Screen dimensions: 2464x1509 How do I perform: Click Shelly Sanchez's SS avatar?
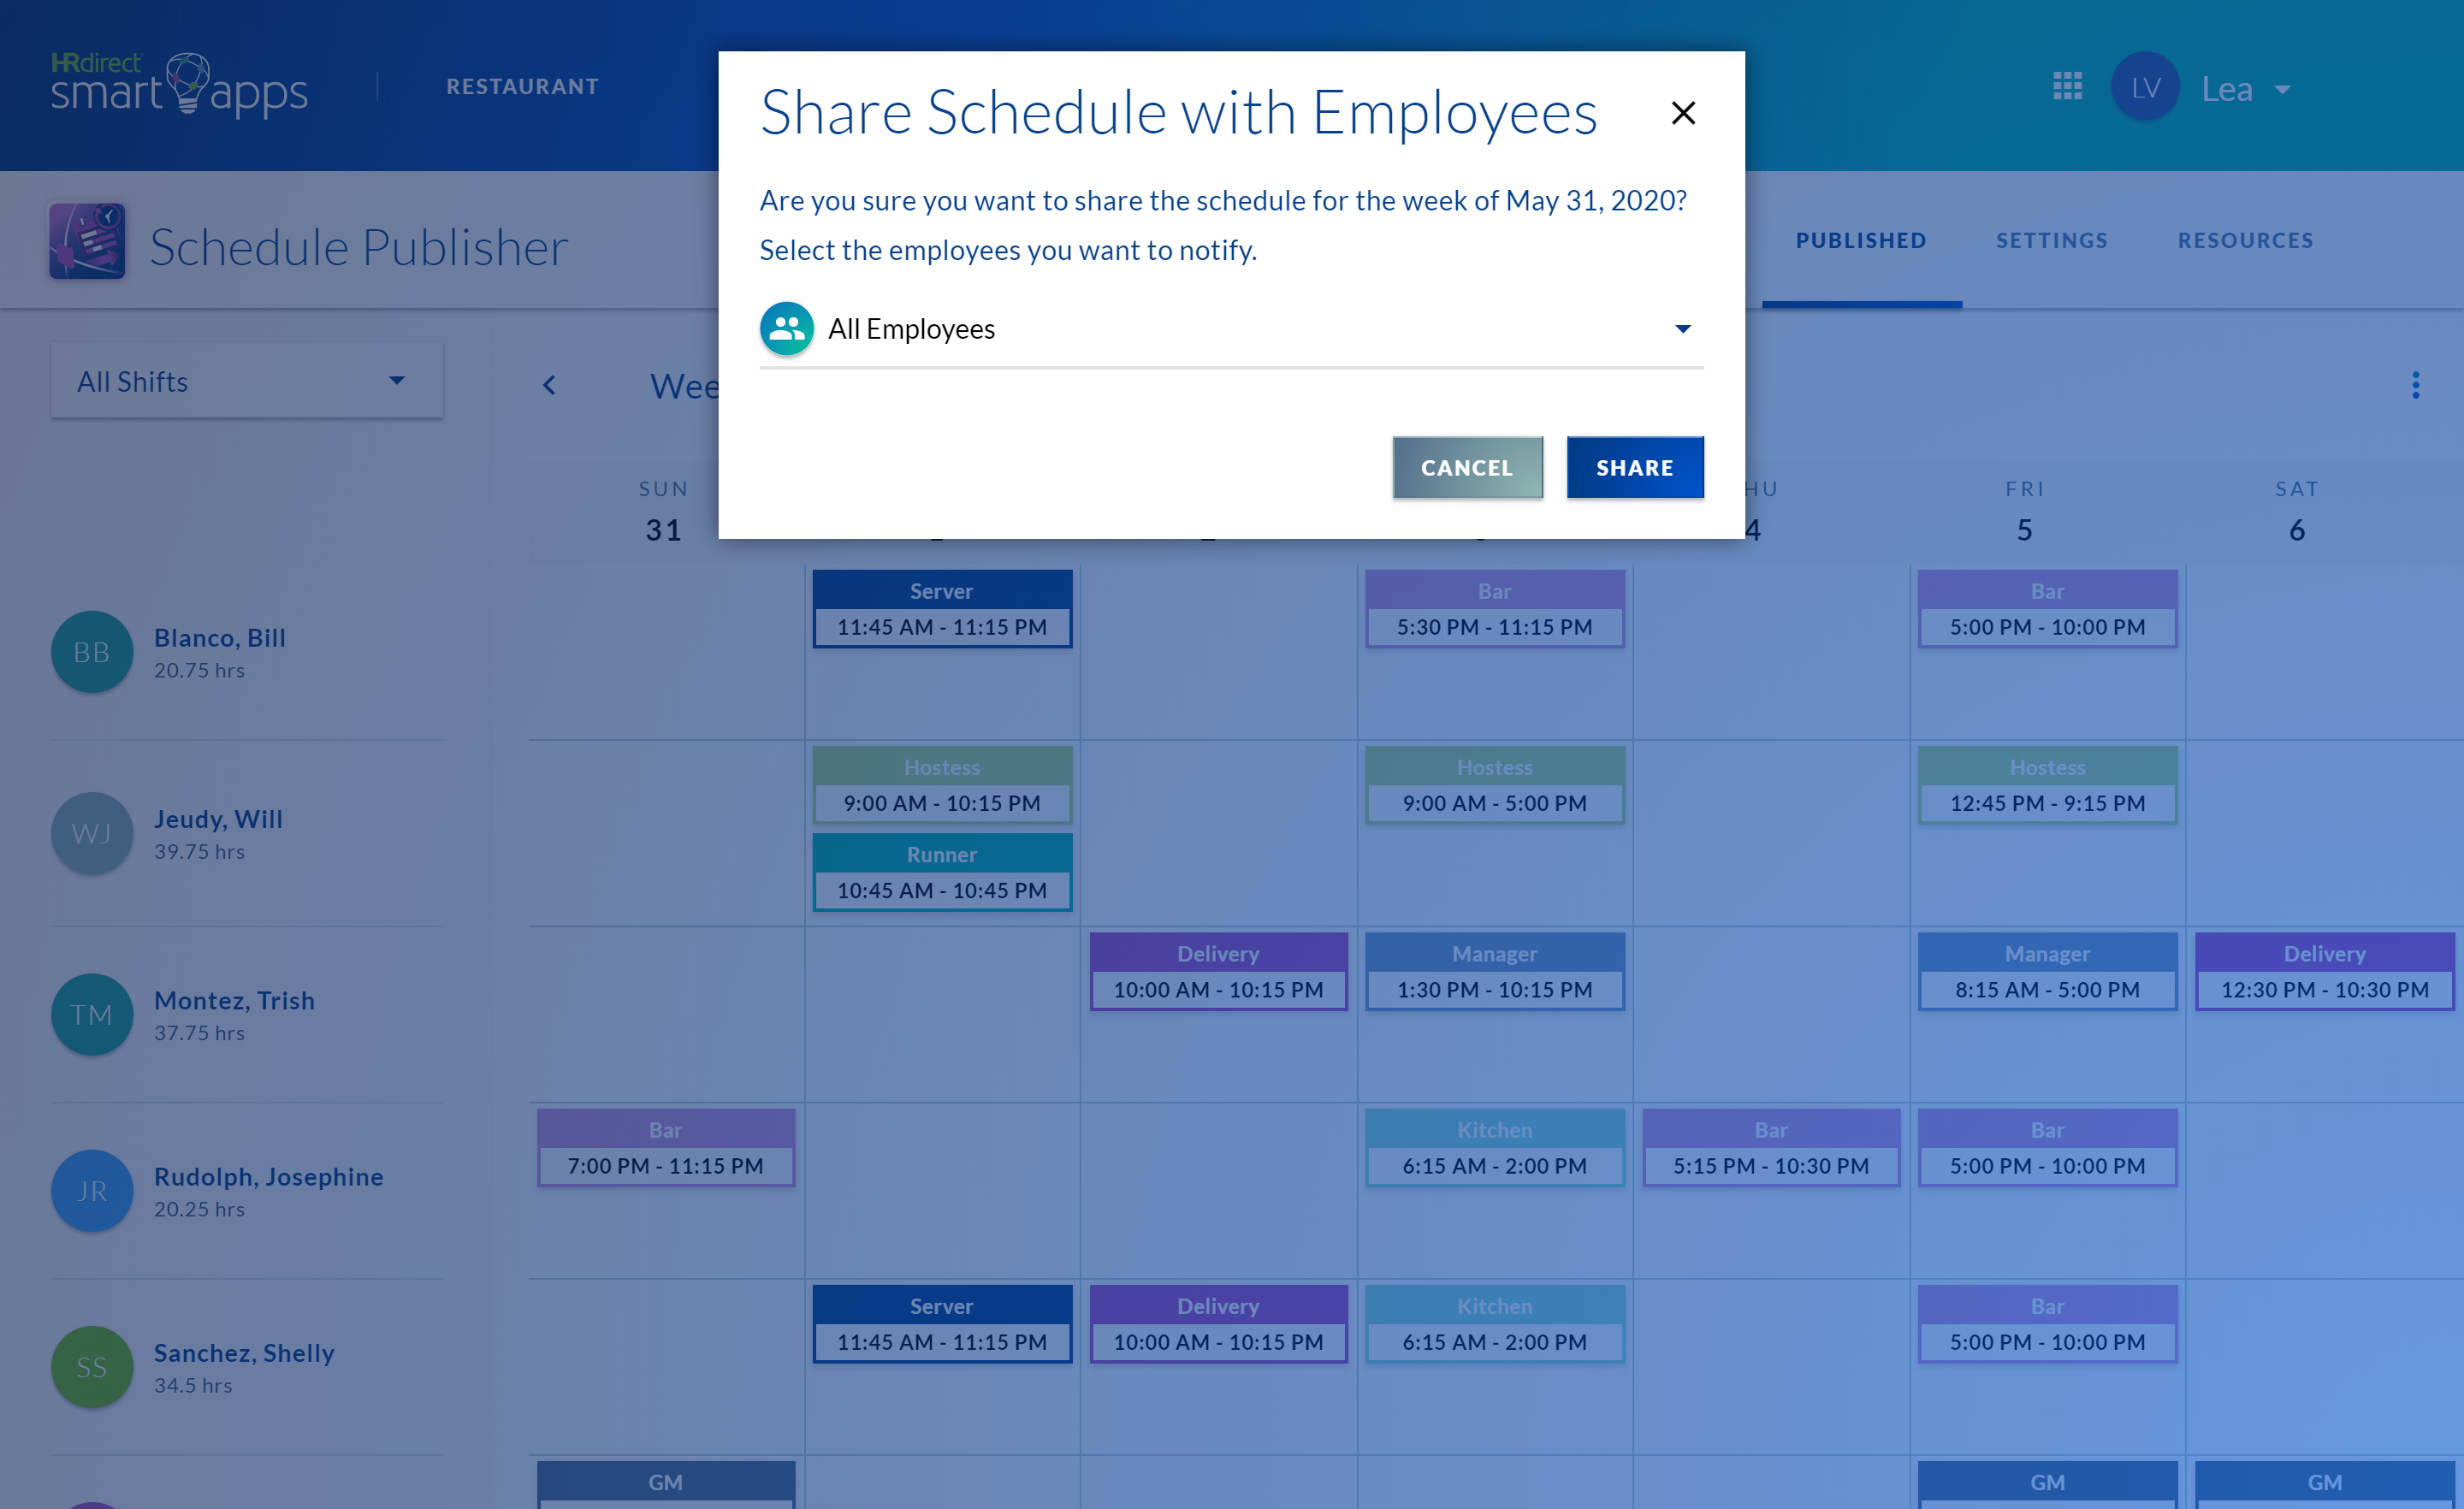(92, 1367)
